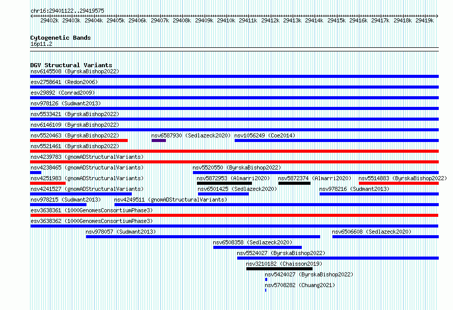Viewport: 453px width, 310px height.
Task: Select esv3638362 (1000GenomesConsortiumPhase3) label
Action: (92, 221)
